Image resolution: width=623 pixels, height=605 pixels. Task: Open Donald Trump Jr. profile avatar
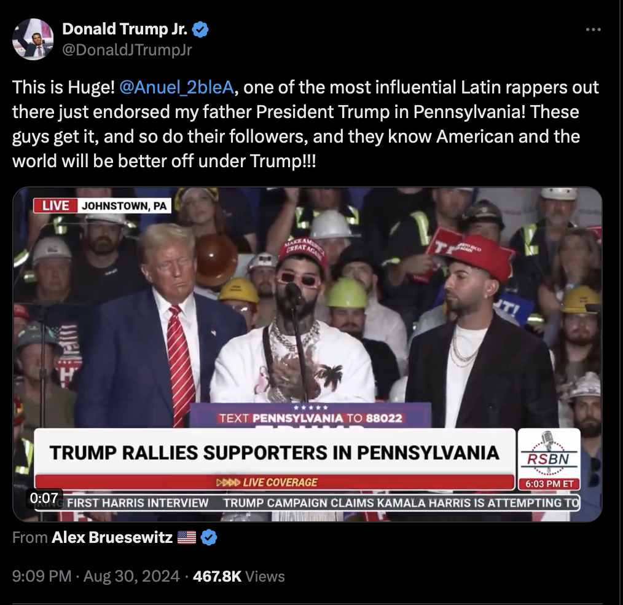(33, 39)
